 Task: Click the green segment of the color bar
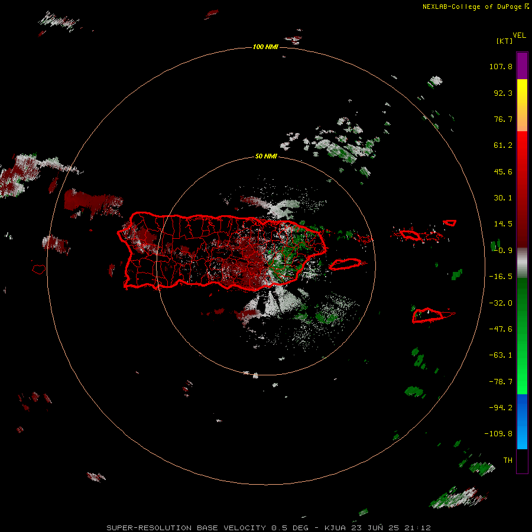coord(522,336)
